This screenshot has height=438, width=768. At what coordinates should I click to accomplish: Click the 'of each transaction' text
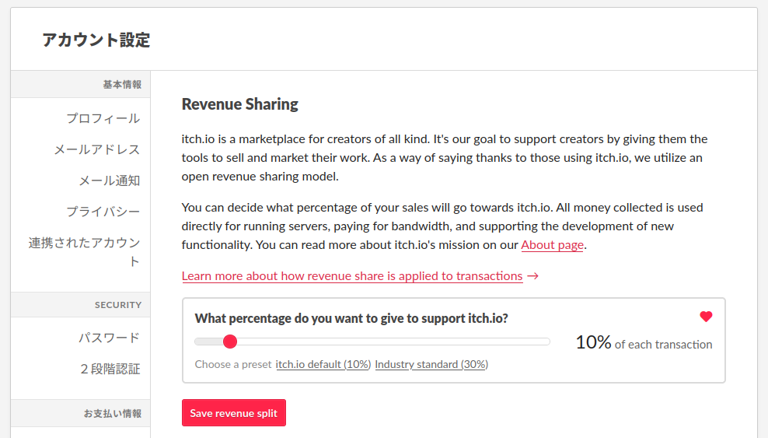click(x=663, y=345)
